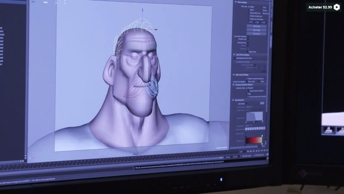Screen dimensions: 344x194
Task: Click the play button in the playback controls
Action: 257,151
